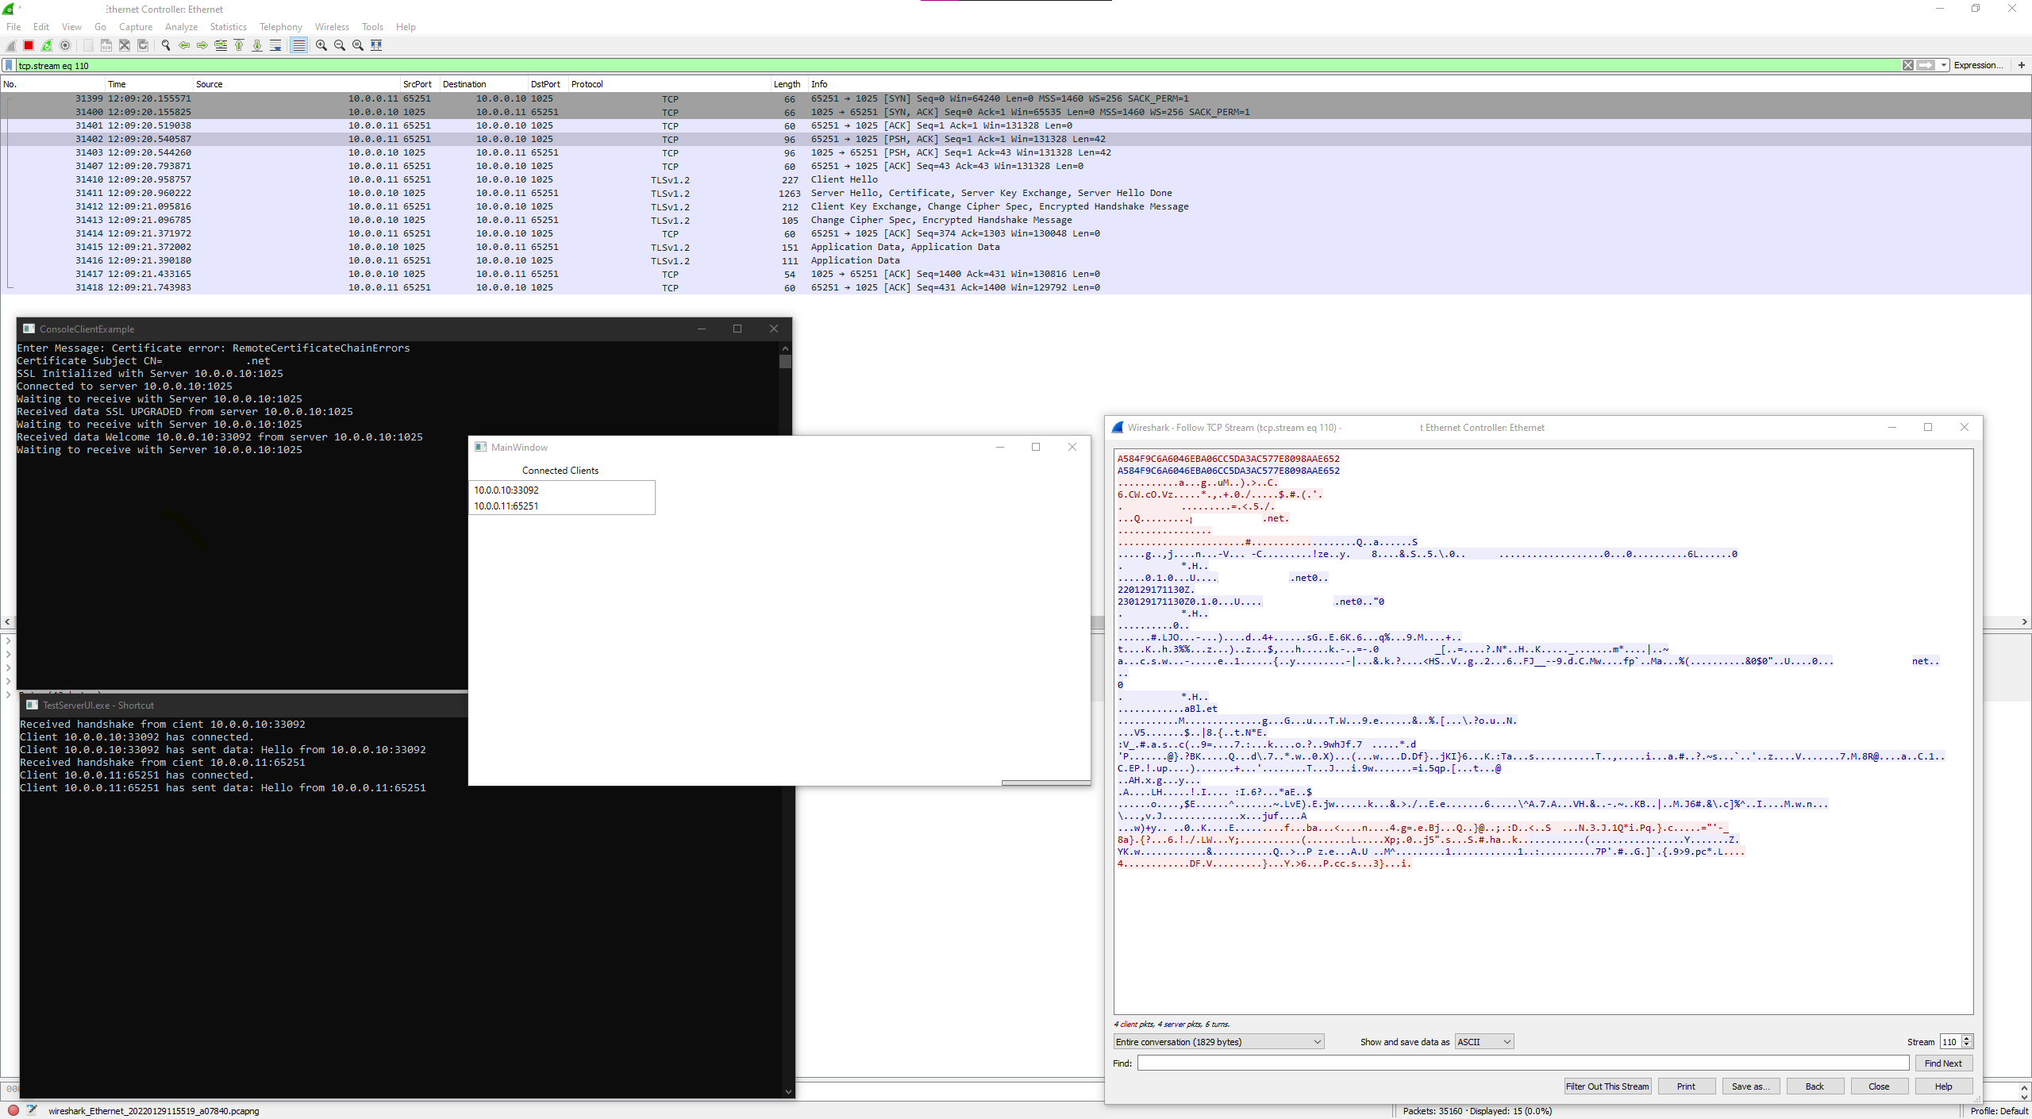2032x1119 pixels.
Task: Sort packet list by Protocol column
Action: point(670,84)
